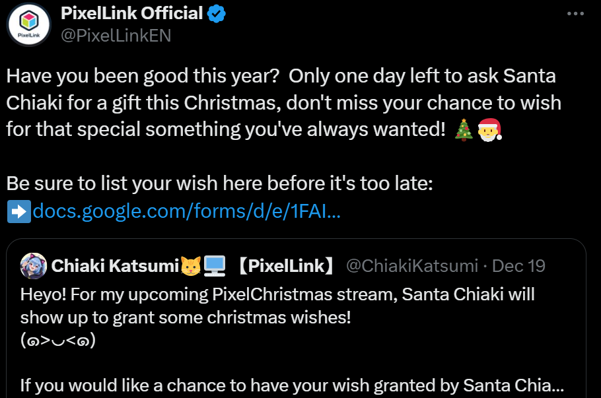
Task: Open Chiaki Katsumi's profile picture
Action: pyautogui.click(x=33, y=266)
